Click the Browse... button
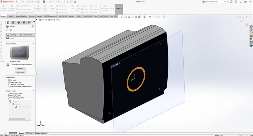 tap(21, 68)
